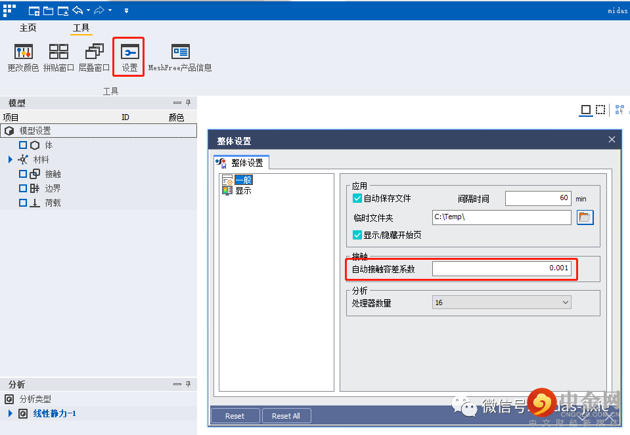Open the 设置 settings tool
630x435 pixels.
[129, 58]
